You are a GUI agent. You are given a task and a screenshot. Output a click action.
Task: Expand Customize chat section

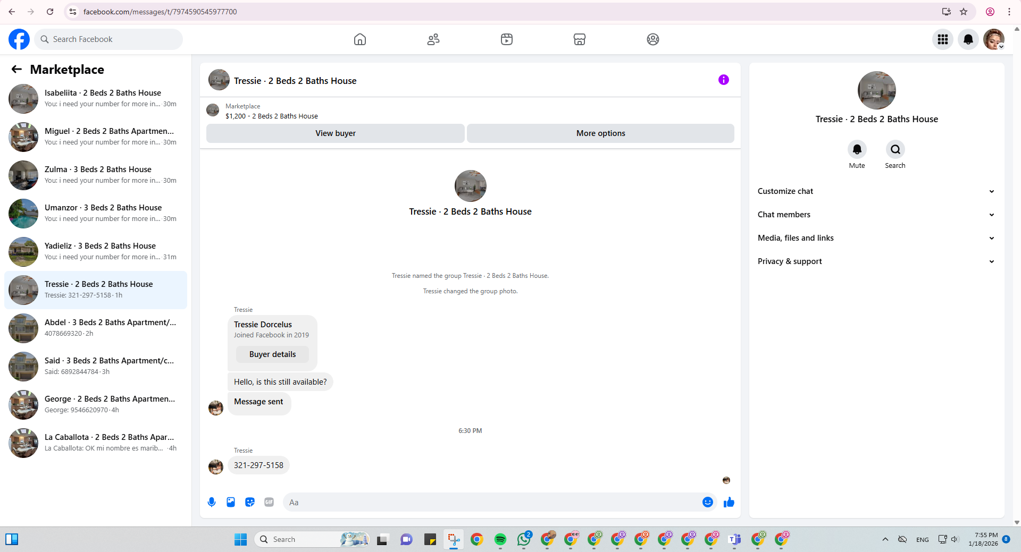[x=877, y=191]
